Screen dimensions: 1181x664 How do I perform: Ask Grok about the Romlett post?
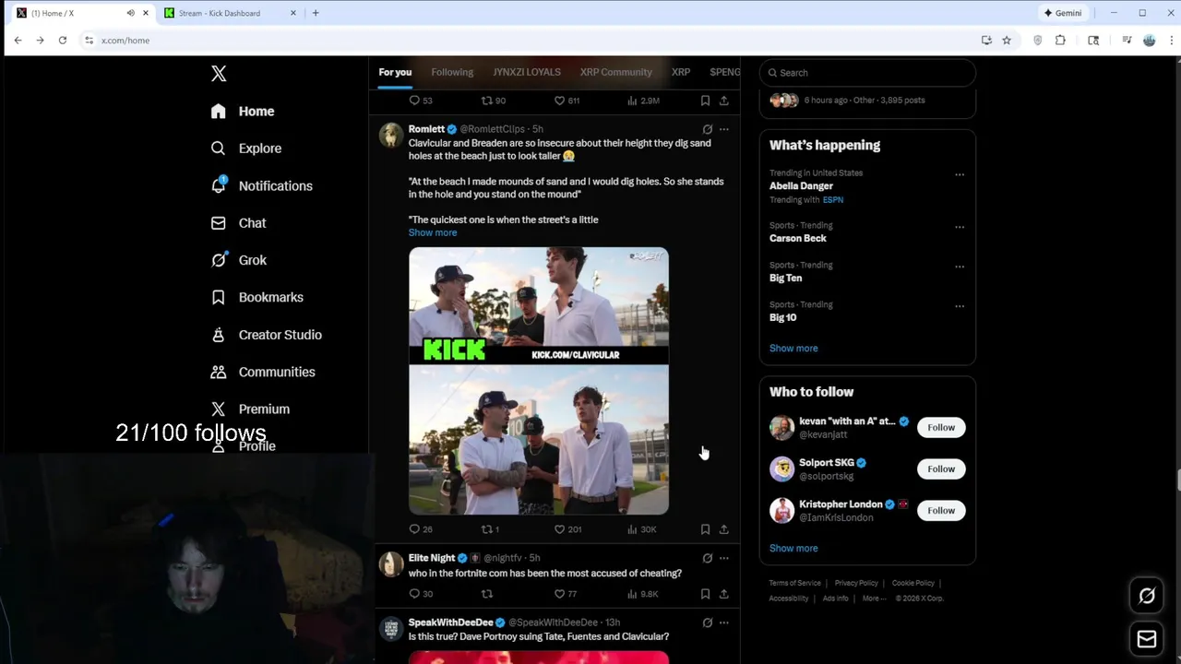708,129
